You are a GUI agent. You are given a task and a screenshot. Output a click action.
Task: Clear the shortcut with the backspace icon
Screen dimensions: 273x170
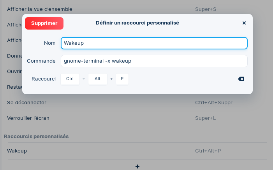pyautogui.click(x=241, y=79)
